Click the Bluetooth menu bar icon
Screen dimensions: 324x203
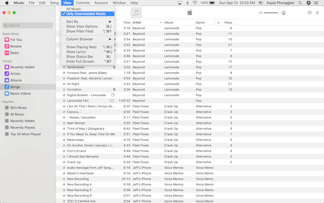click(188, 3)
